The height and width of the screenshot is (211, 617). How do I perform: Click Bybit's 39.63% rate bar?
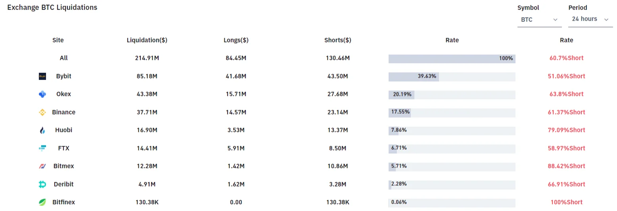(414, 76)
